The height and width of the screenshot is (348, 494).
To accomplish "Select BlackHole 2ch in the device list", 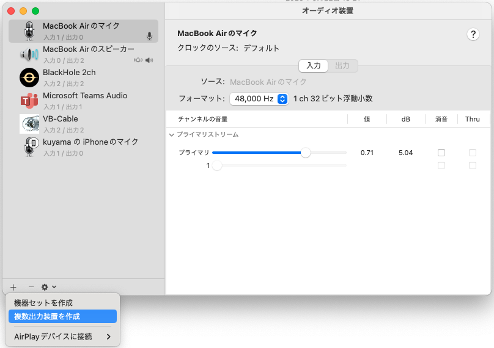I will click(x=84, y=78).
